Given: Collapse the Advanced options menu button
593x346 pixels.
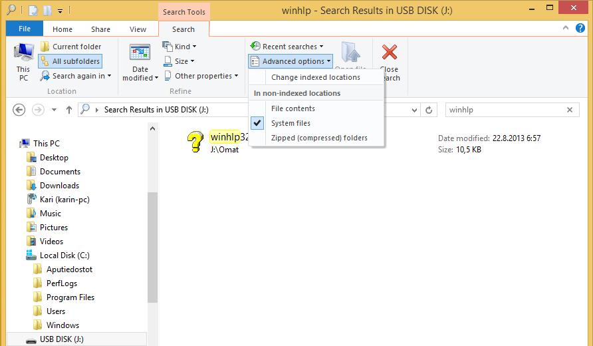Looking at the screenshot, I should (291, 61).
